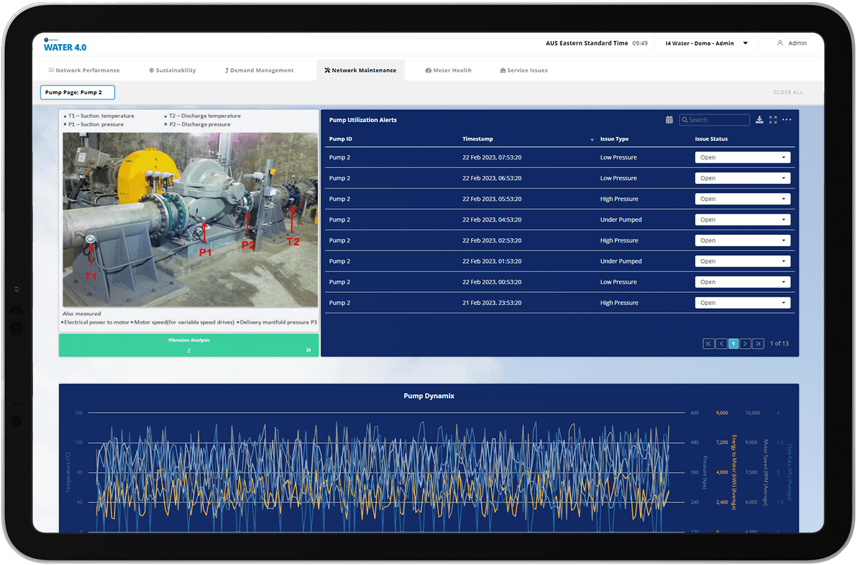Open the Sustainability tab
858x565 pixels.
coord(172,70)
